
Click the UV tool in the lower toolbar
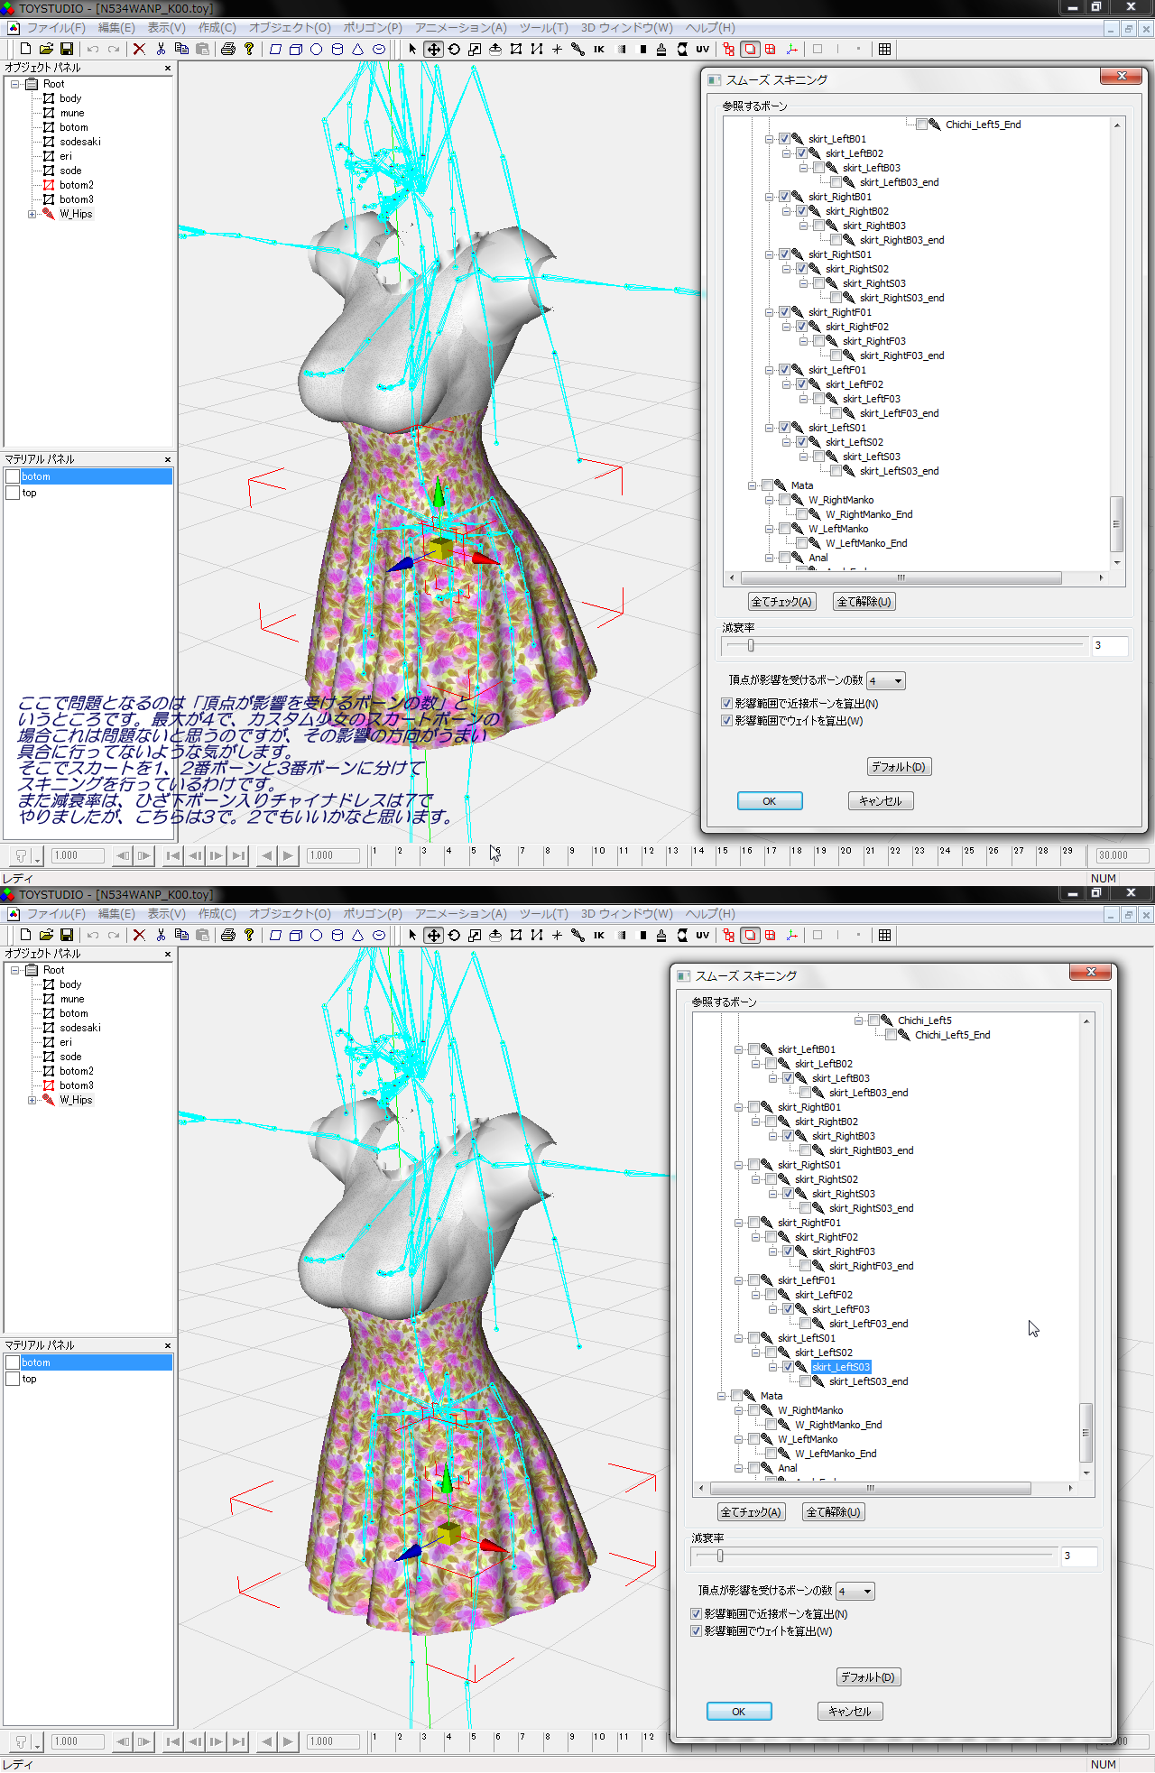pos(702,936)
